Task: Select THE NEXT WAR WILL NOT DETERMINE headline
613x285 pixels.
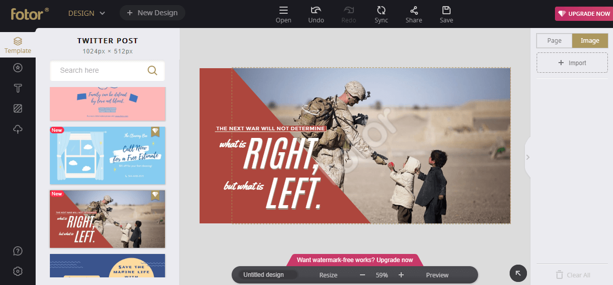Action: click(270, 129)
